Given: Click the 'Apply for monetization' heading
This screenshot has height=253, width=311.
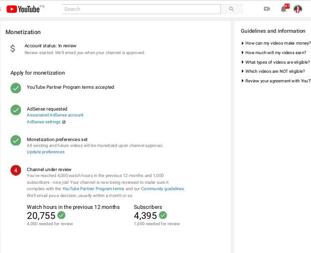Looking at the screenshot, I should pyautogui.click(x=38, y=73).
